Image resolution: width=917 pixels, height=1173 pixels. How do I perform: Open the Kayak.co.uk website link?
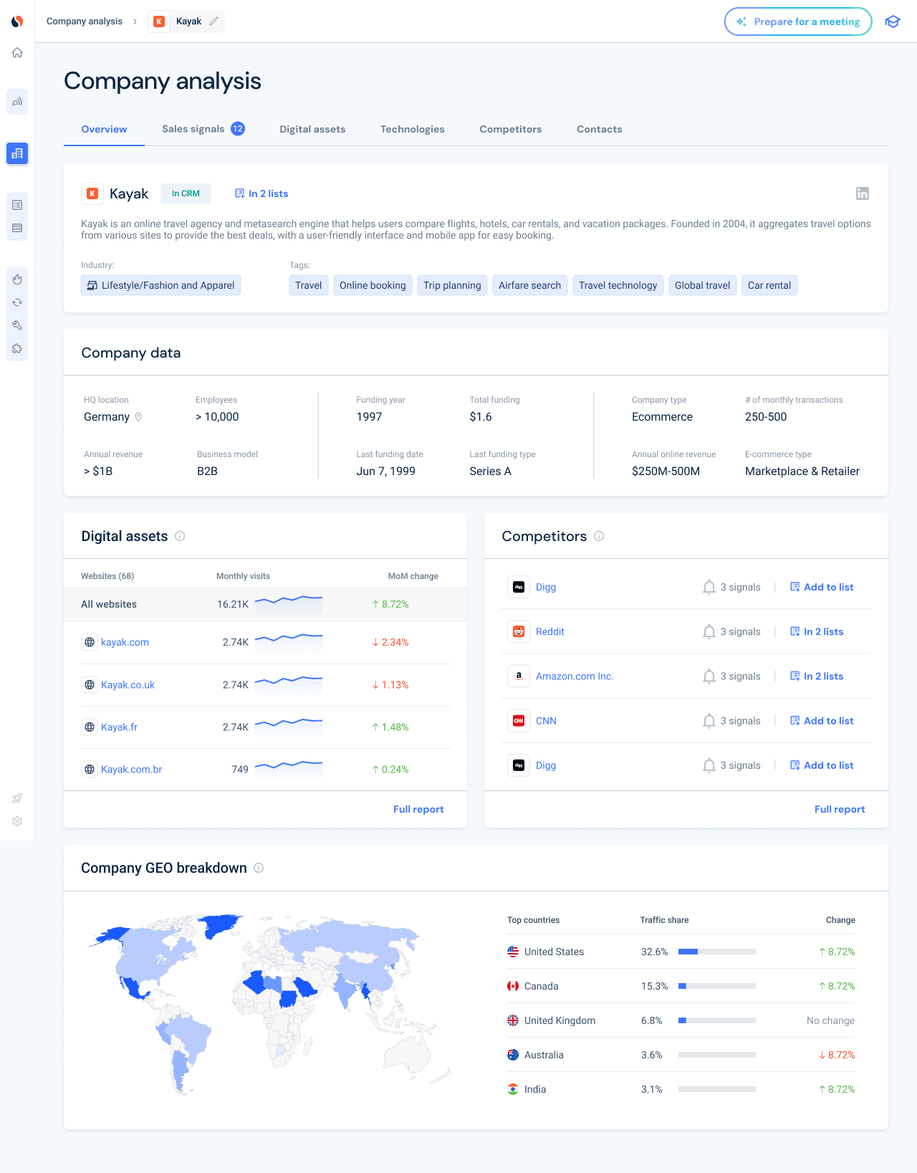click(x=128, y=685)
